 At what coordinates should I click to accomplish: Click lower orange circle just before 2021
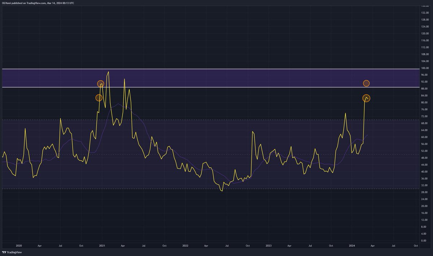[x=99, y=98]
